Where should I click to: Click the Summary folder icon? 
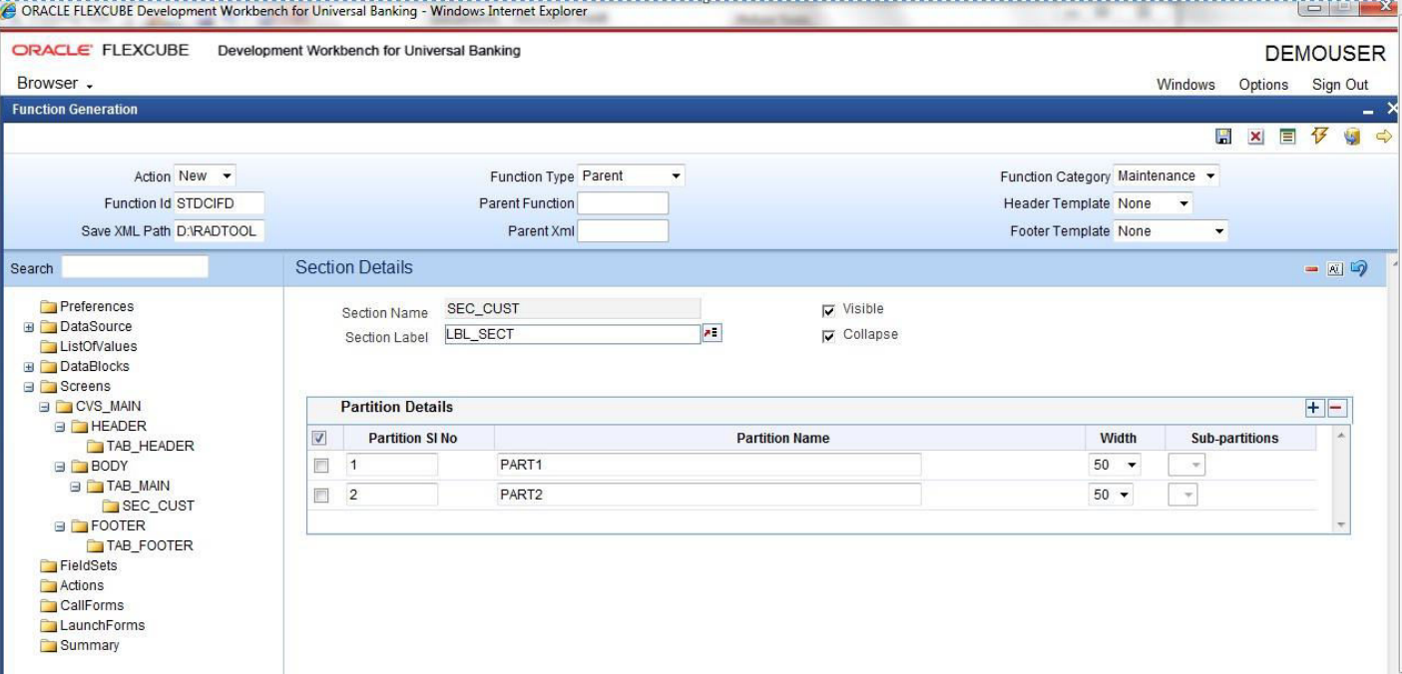[x=48, y=646]
